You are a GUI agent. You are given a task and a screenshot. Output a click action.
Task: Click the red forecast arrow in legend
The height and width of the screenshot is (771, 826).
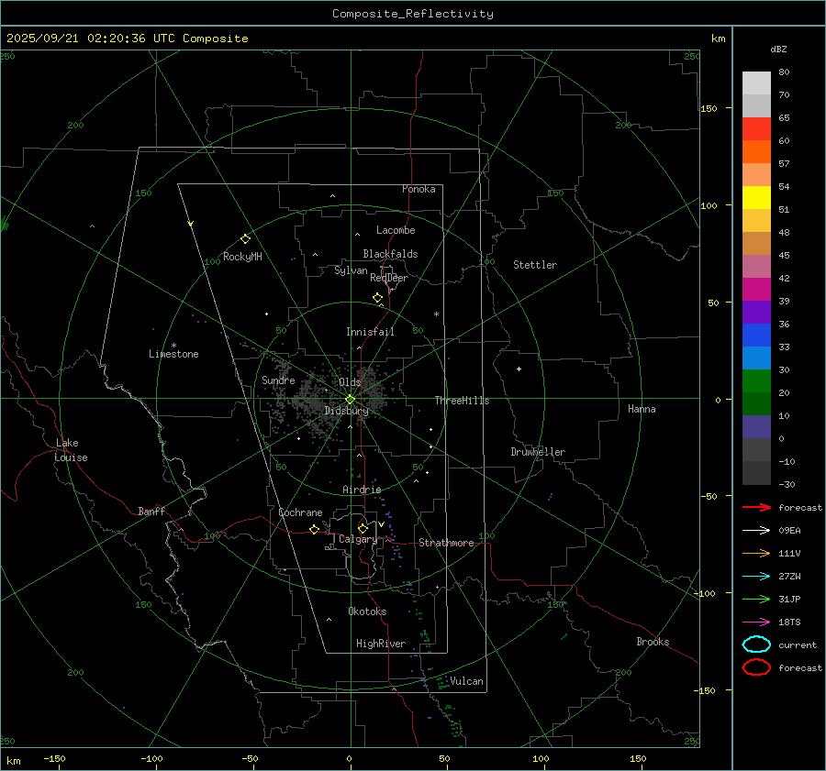click(x=756, y=507)
